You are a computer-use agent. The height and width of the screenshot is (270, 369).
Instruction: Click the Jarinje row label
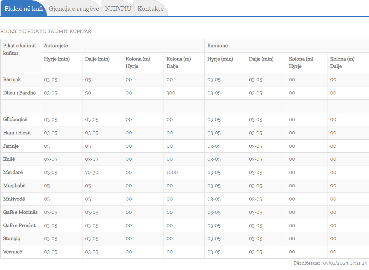(x=11, y=146)
